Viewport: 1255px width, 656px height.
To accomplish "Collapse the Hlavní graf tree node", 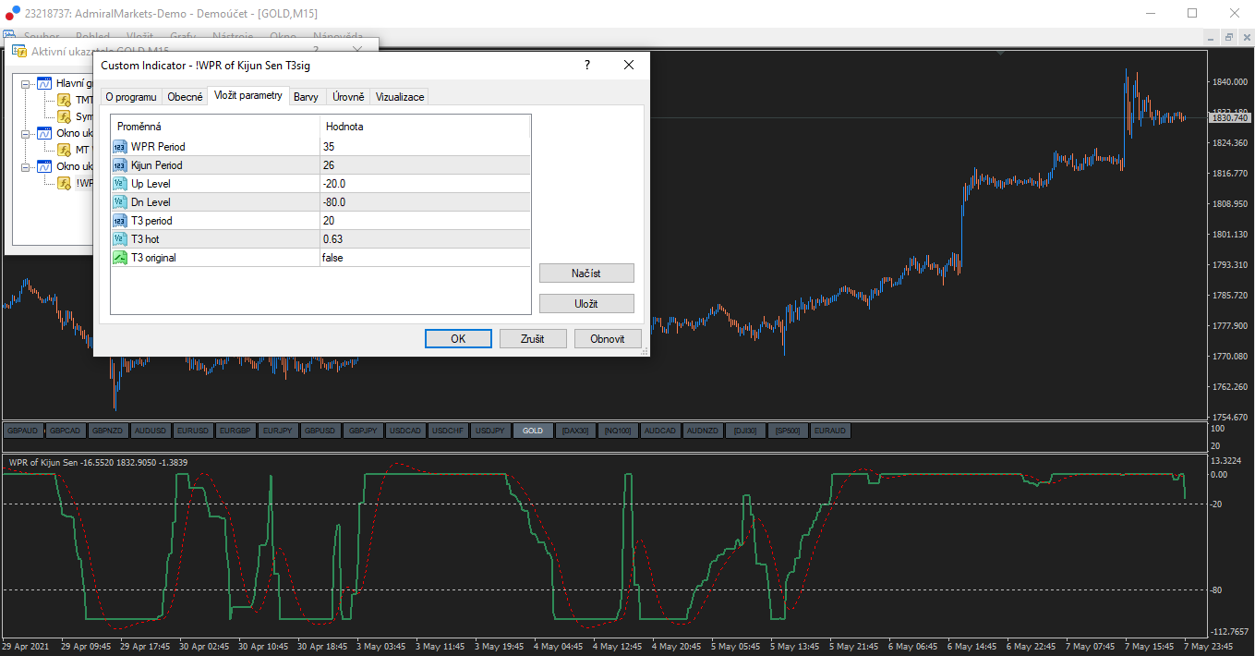I will [x=27, y=83].
